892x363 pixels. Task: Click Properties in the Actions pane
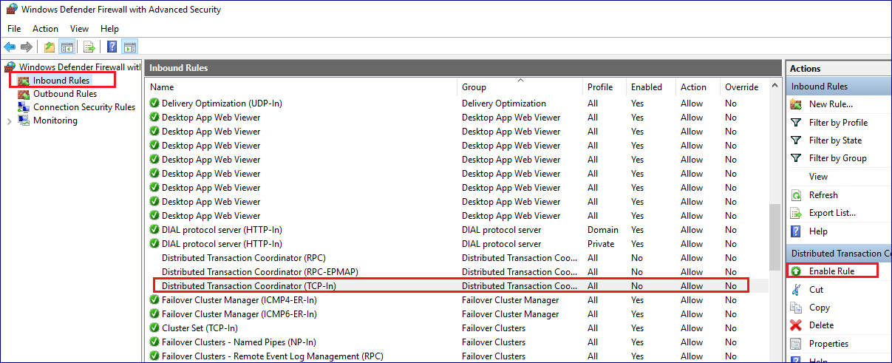coord(828,344)
